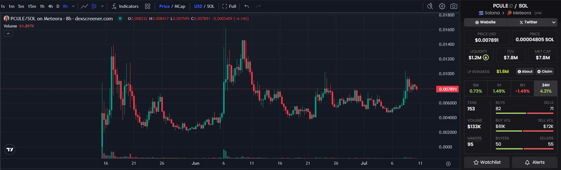Take a chart snapshot with camera icon
The image size is (561, 170).
pos(453,7)
